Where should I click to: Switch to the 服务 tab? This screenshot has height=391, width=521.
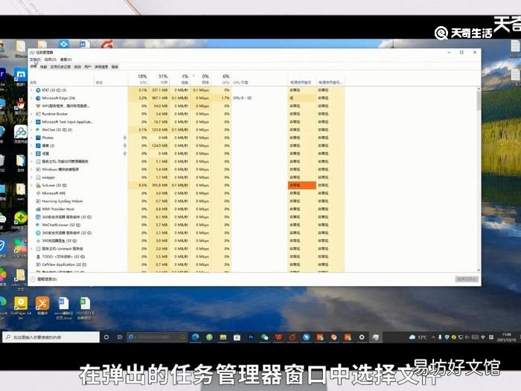(x=115, y=67)
